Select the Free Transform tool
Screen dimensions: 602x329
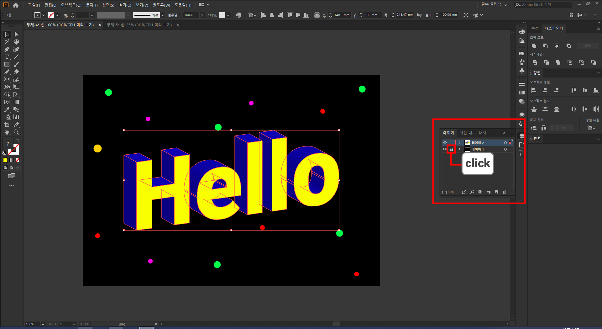click(x=17, y=87)
